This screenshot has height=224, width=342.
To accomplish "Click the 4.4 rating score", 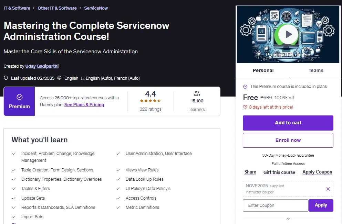I will (x=151, y=94).
